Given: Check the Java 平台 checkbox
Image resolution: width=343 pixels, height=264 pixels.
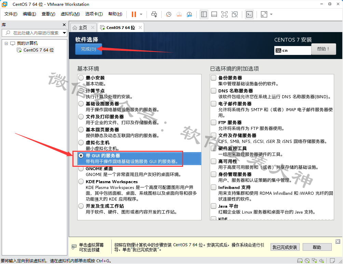Looking at the screenshot, I should [x=214, y=206].
